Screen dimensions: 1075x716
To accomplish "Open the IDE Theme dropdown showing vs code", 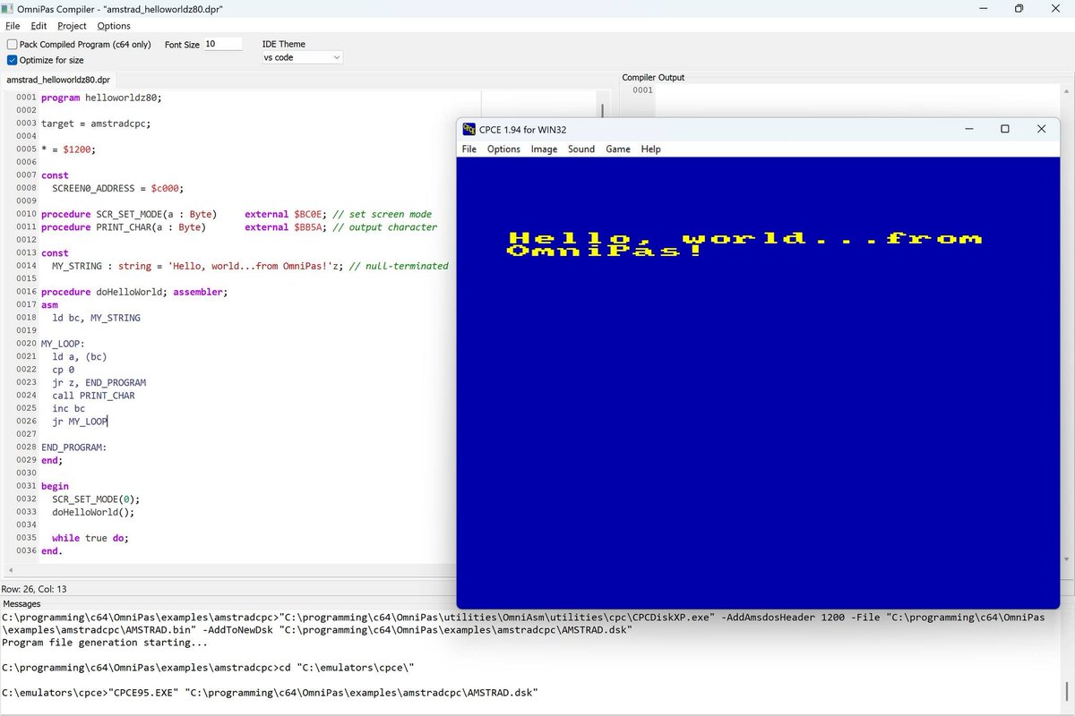I will pos(302,56).
